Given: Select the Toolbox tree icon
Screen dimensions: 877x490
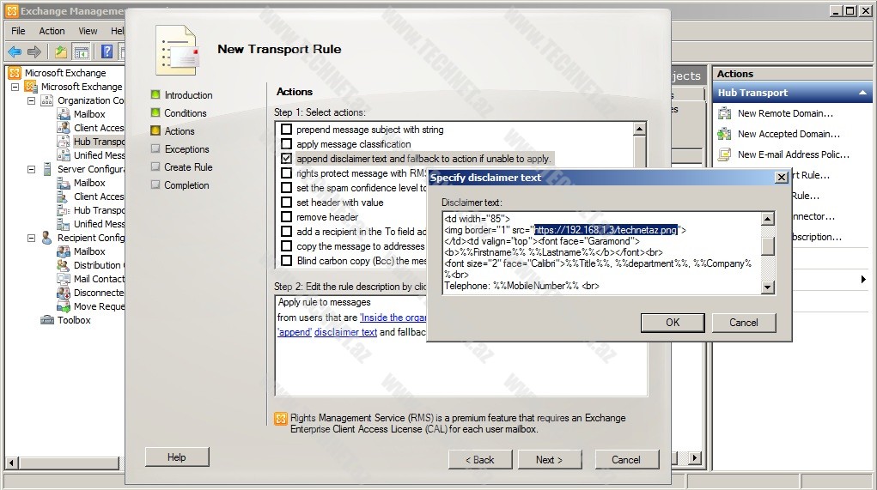Looking at the screenshot, I should pos(48,320).
